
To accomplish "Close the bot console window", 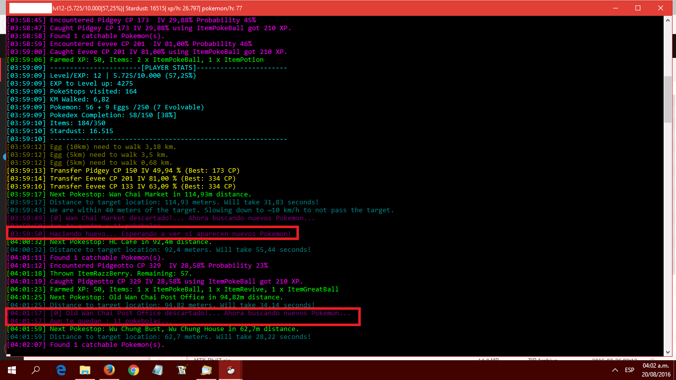I will pyautogui.click(x=661, y=8).
